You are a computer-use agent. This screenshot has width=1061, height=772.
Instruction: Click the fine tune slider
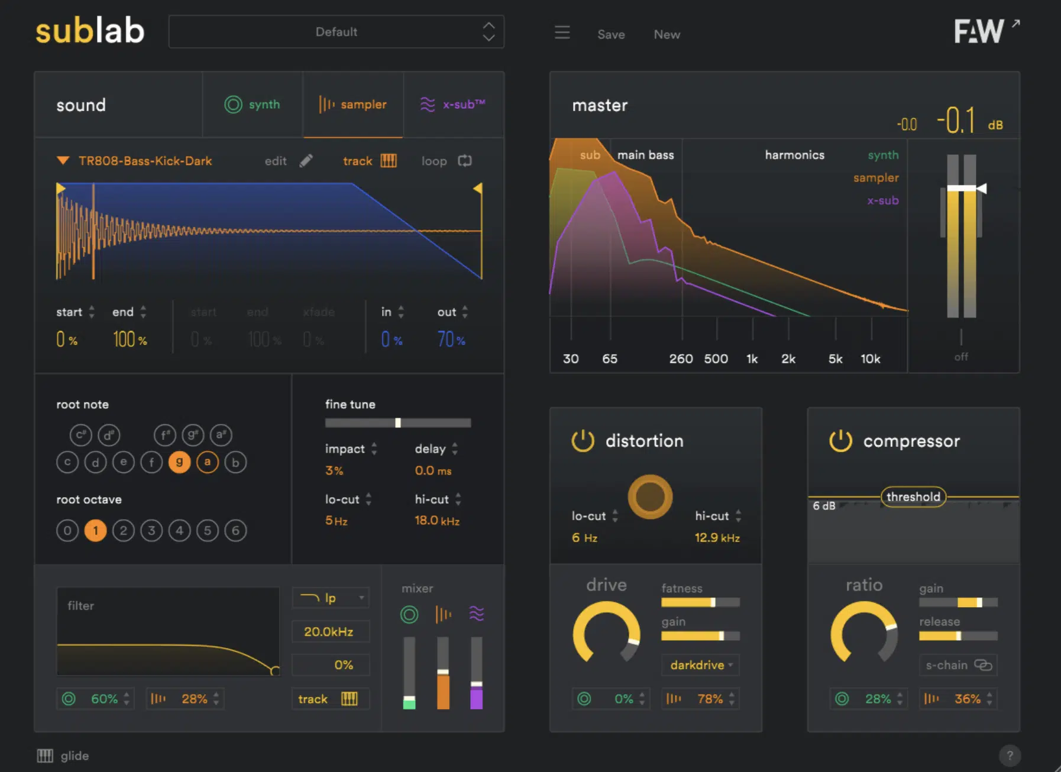[398, 423]
